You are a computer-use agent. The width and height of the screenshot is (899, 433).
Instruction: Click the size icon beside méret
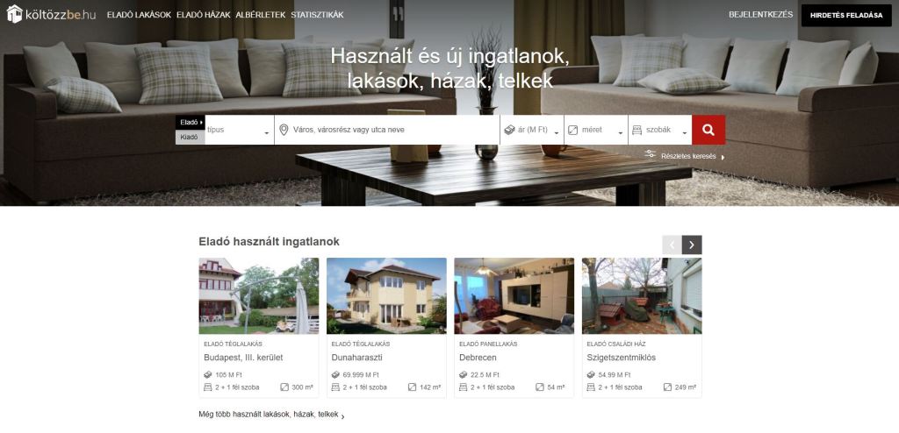click(572, 130)
